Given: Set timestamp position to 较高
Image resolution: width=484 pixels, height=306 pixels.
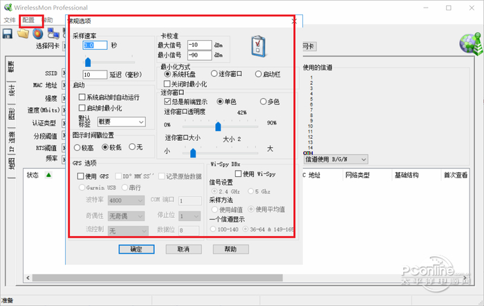Looking at the screenshot, I should click(77, 148).
